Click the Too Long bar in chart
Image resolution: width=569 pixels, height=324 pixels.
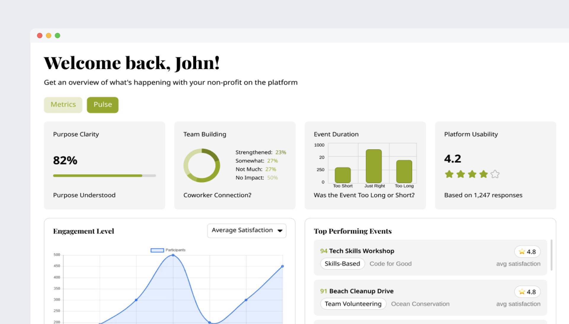(404, 171)
